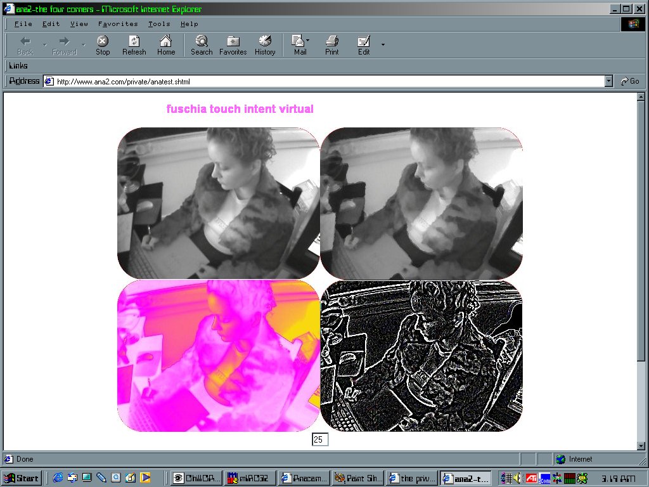
Task: Click the Edit toolbar button
Action: [364, 45]
